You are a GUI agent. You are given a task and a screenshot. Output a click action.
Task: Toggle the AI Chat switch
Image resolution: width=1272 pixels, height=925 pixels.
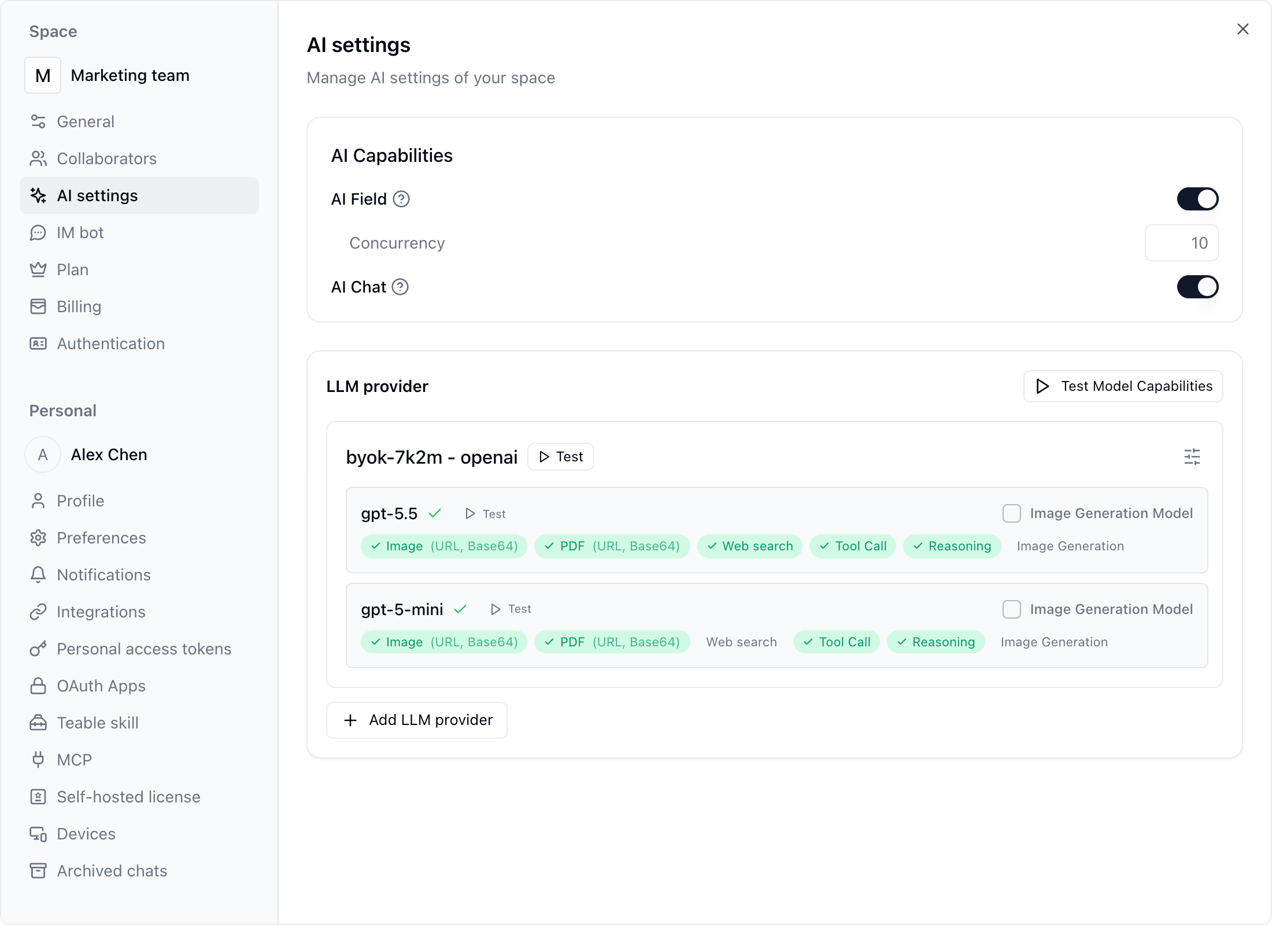click(x=1197, y=287)
